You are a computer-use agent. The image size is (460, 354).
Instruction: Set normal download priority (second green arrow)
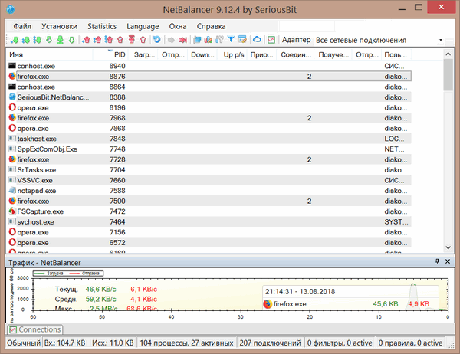[26, 40]
